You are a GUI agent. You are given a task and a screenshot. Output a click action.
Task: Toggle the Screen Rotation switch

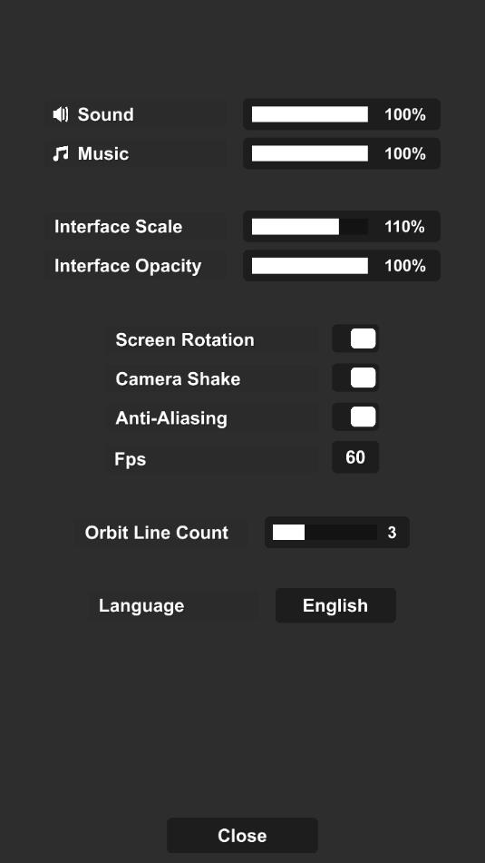[x=355, y=338]
